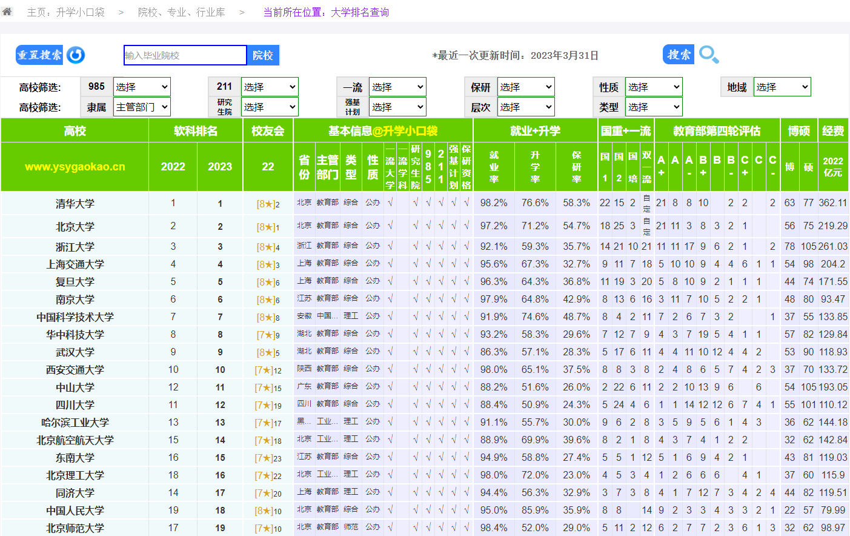
Task: Select 浙江大学 in the university list
Action: [75, 247]
